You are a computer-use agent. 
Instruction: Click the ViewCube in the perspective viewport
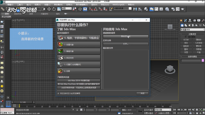(170, 69)
